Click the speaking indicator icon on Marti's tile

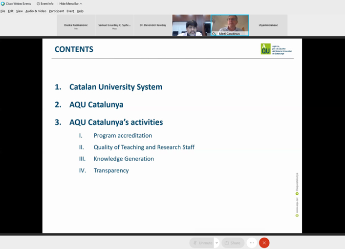(x=214, y=34)
